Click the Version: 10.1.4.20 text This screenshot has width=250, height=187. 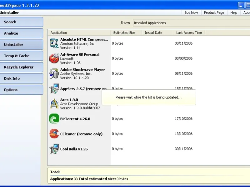74,78
